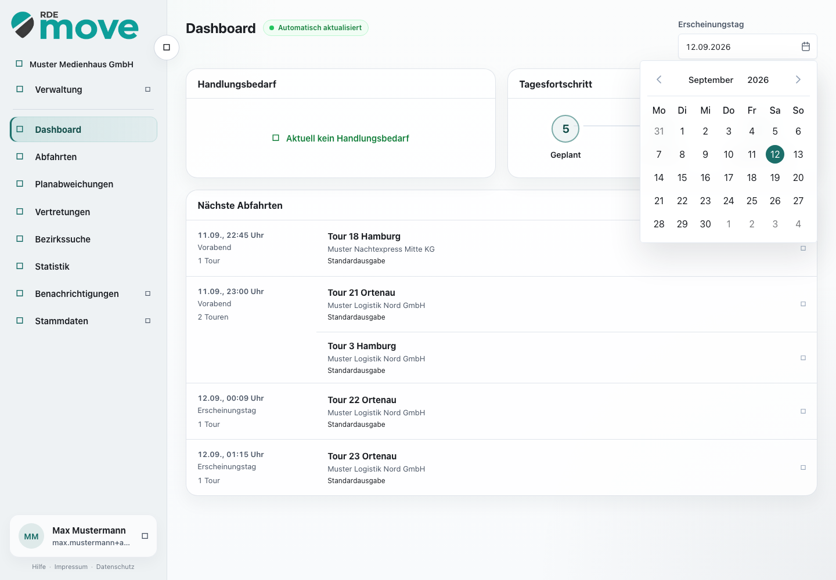Open the Impressum link
This screenshot has width=836, height=580.
[x=71, y=567]
